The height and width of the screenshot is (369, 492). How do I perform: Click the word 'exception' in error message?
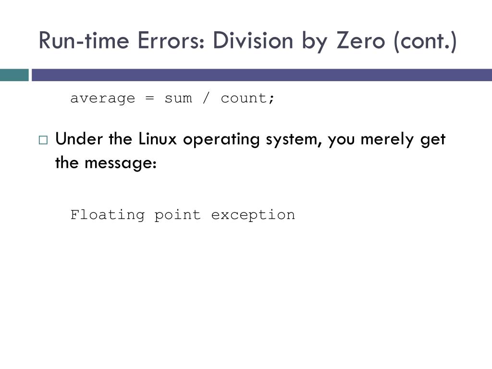253,216
